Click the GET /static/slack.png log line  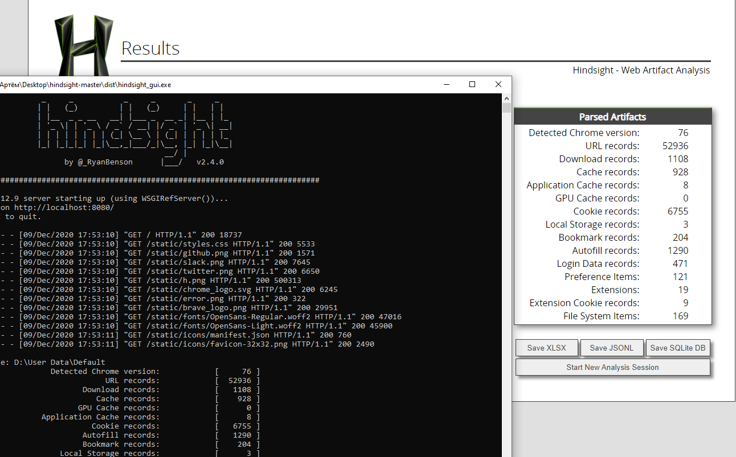(155, 262)
